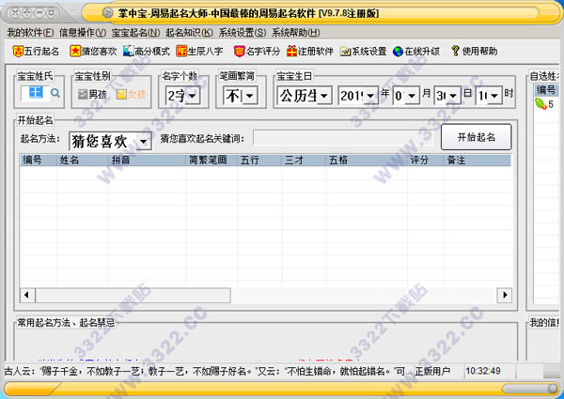
Task: Open the birth month dropdown
Action: point(413,96)
